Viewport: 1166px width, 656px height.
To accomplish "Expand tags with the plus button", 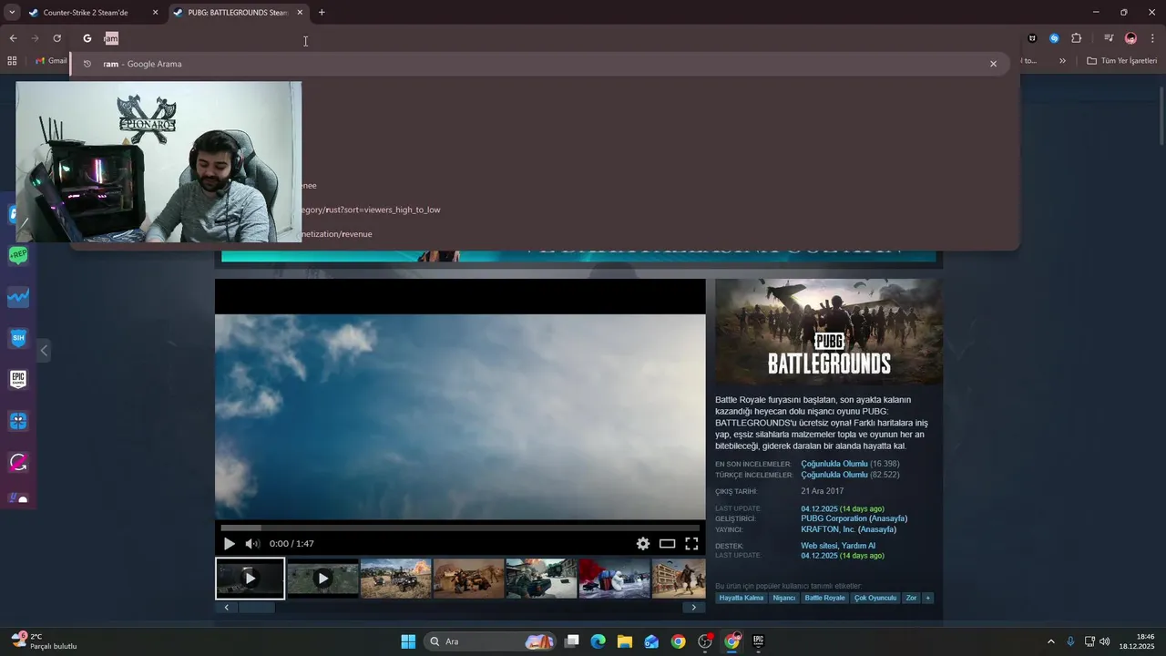I will [928, 599].
